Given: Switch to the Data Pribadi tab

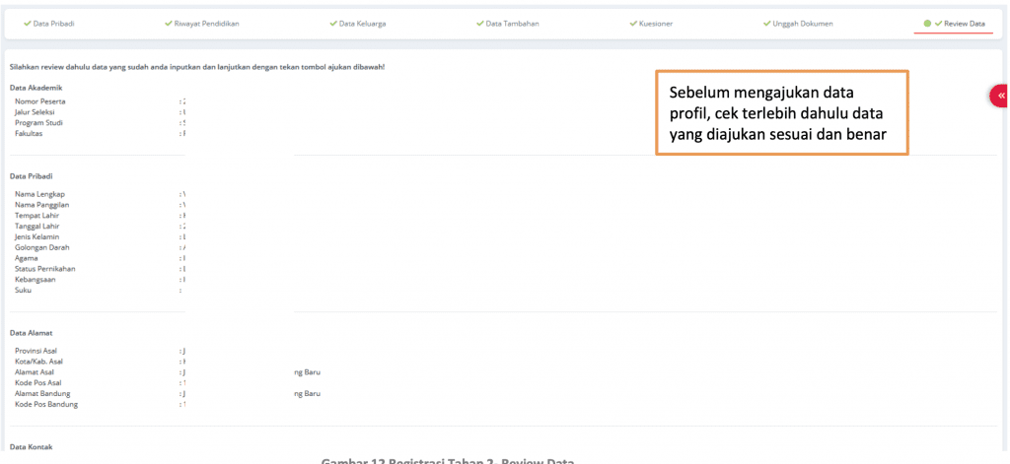Looking at the screenshot, I should pos(54,23).
